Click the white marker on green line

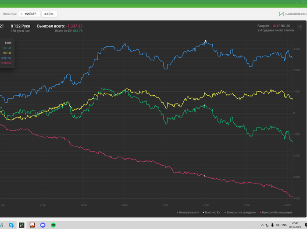(x=205, y=105)
